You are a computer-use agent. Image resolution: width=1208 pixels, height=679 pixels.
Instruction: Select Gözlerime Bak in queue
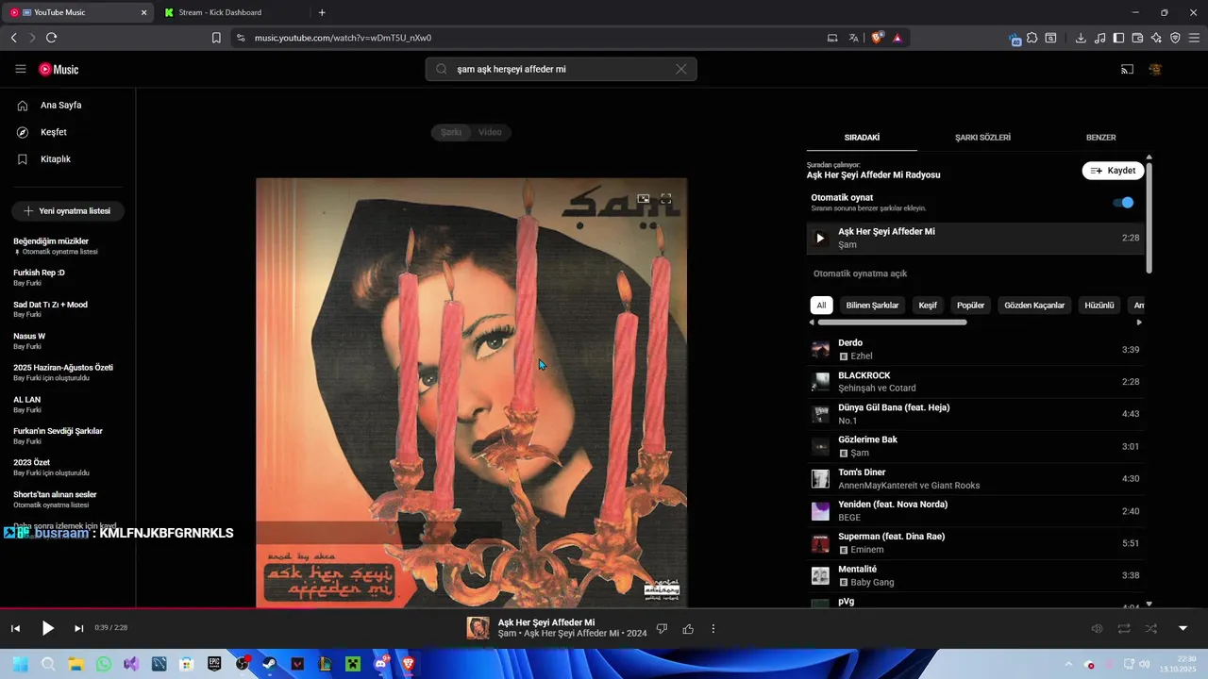click(975, 446)
